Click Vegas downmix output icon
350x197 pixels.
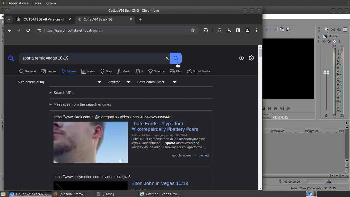[x=332, y=29]
